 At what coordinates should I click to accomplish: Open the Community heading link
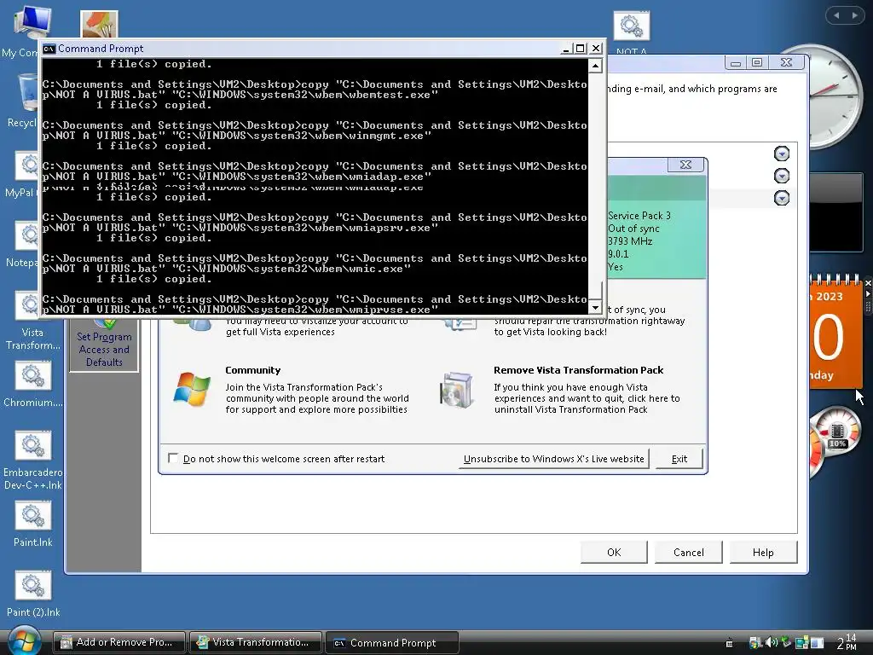click(252, 370)
